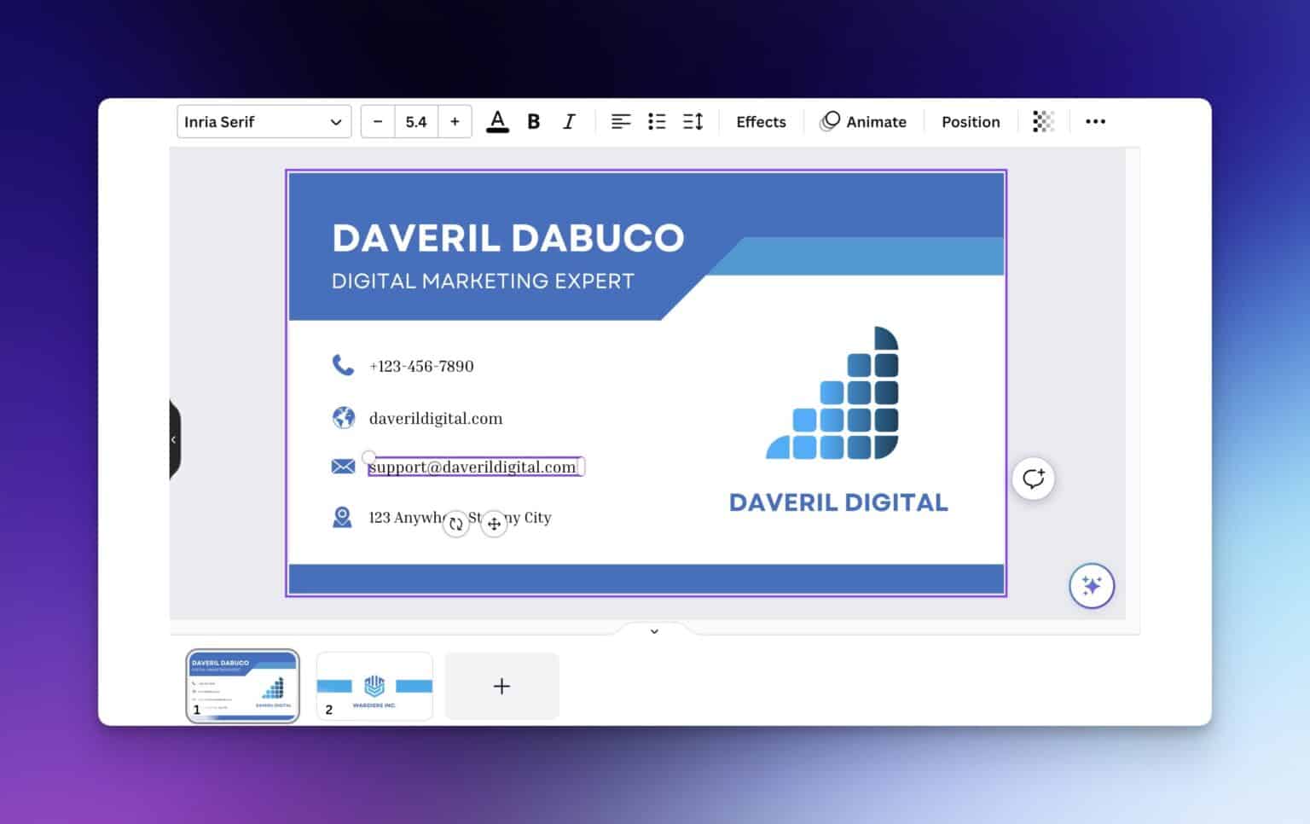This screenshot has width=1310, height=824.
Task: Open the font family dropdown
Action: 263,121
